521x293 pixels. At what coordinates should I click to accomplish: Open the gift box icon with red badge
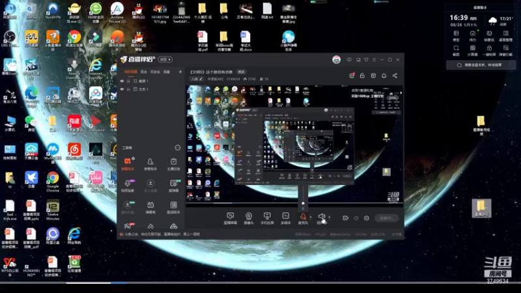tap(352, 76)
